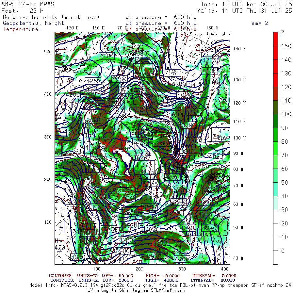The height and width of the screenshot is (294, 294).
Task: Click the blue 'Geopotential height' label
Action: coord(33,23)
